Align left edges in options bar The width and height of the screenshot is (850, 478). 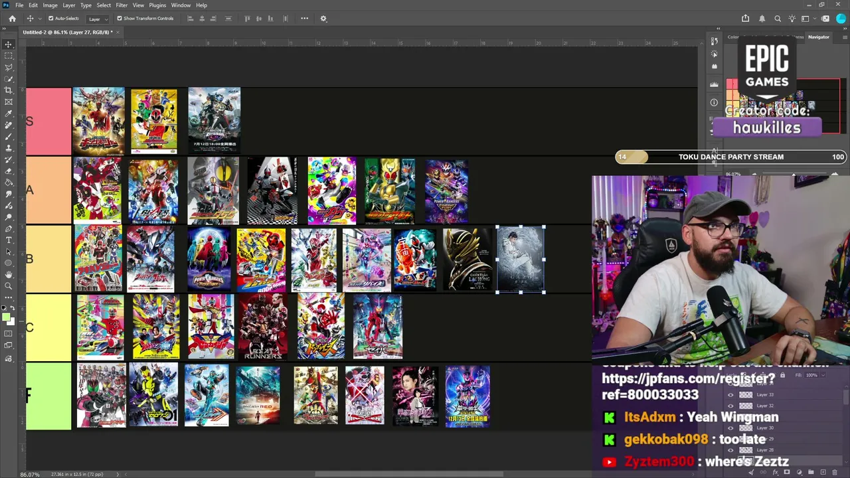point(191,19)
